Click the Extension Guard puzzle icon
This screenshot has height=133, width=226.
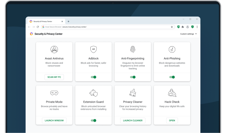[93, 93]
